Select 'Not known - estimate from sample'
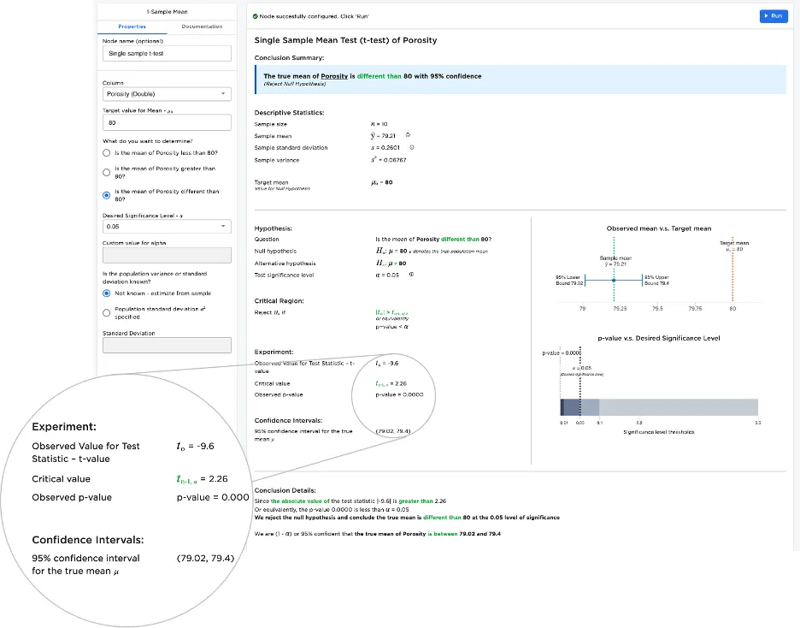The image size is (800, 628). click(106, 293)
